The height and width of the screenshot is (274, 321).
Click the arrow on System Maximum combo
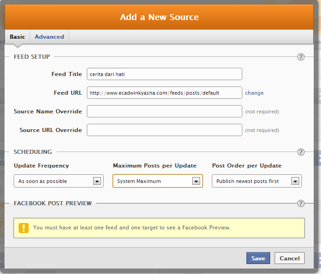(x=196, y=181)
